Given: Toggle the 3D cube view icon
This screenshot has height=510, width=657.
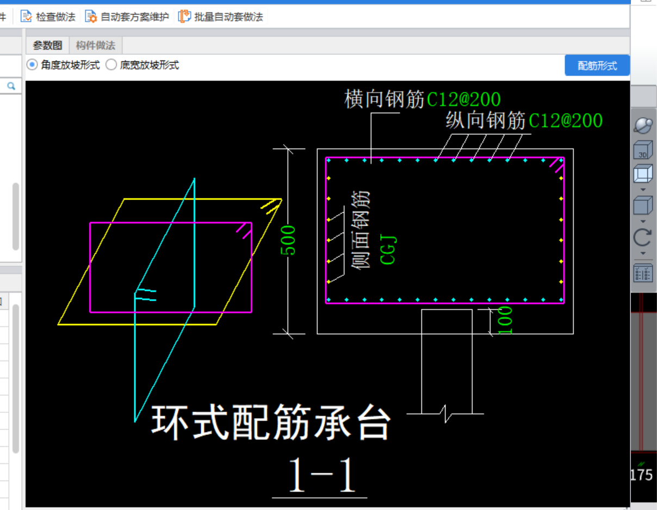Looking at the screenshot, I should pos(643,150).
